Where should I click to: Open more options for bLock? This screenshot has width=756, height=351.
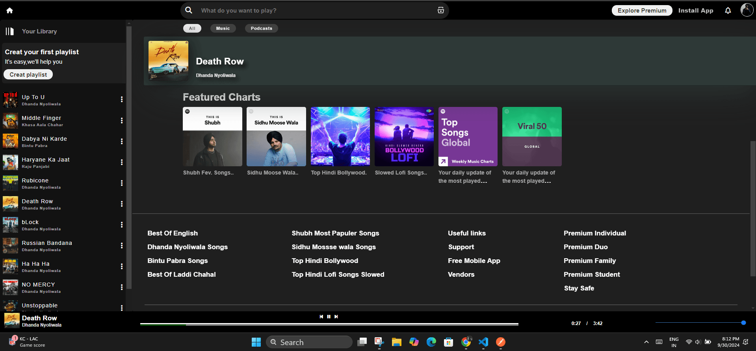click(122, 224)
